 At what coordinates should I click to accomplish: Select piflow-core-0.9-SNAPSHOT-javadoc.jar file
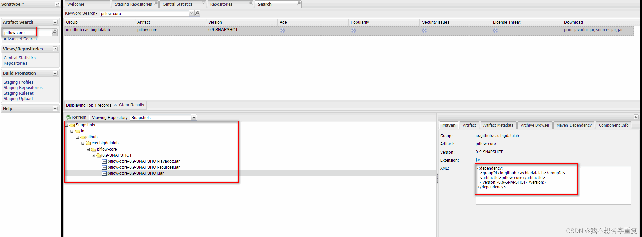click(x=143, y=161)
